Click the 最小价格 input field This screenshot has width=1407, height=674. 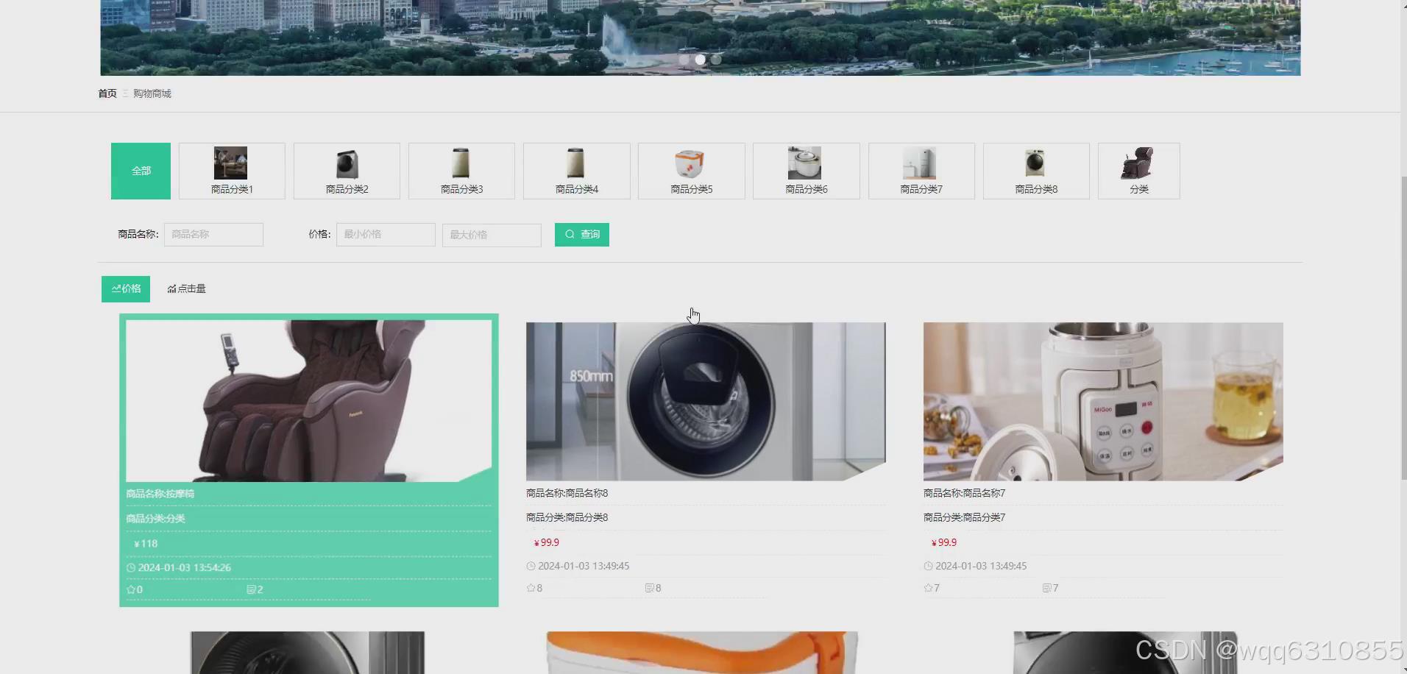(386, 235)
